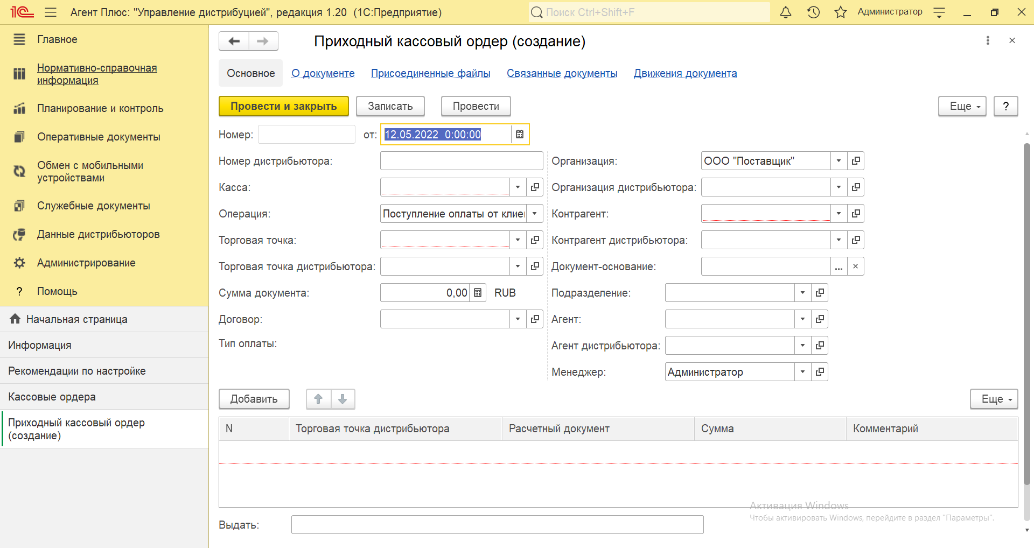1034x548 pixels.
Task: Open Подразделение item form icon
Action: (820, 293)
